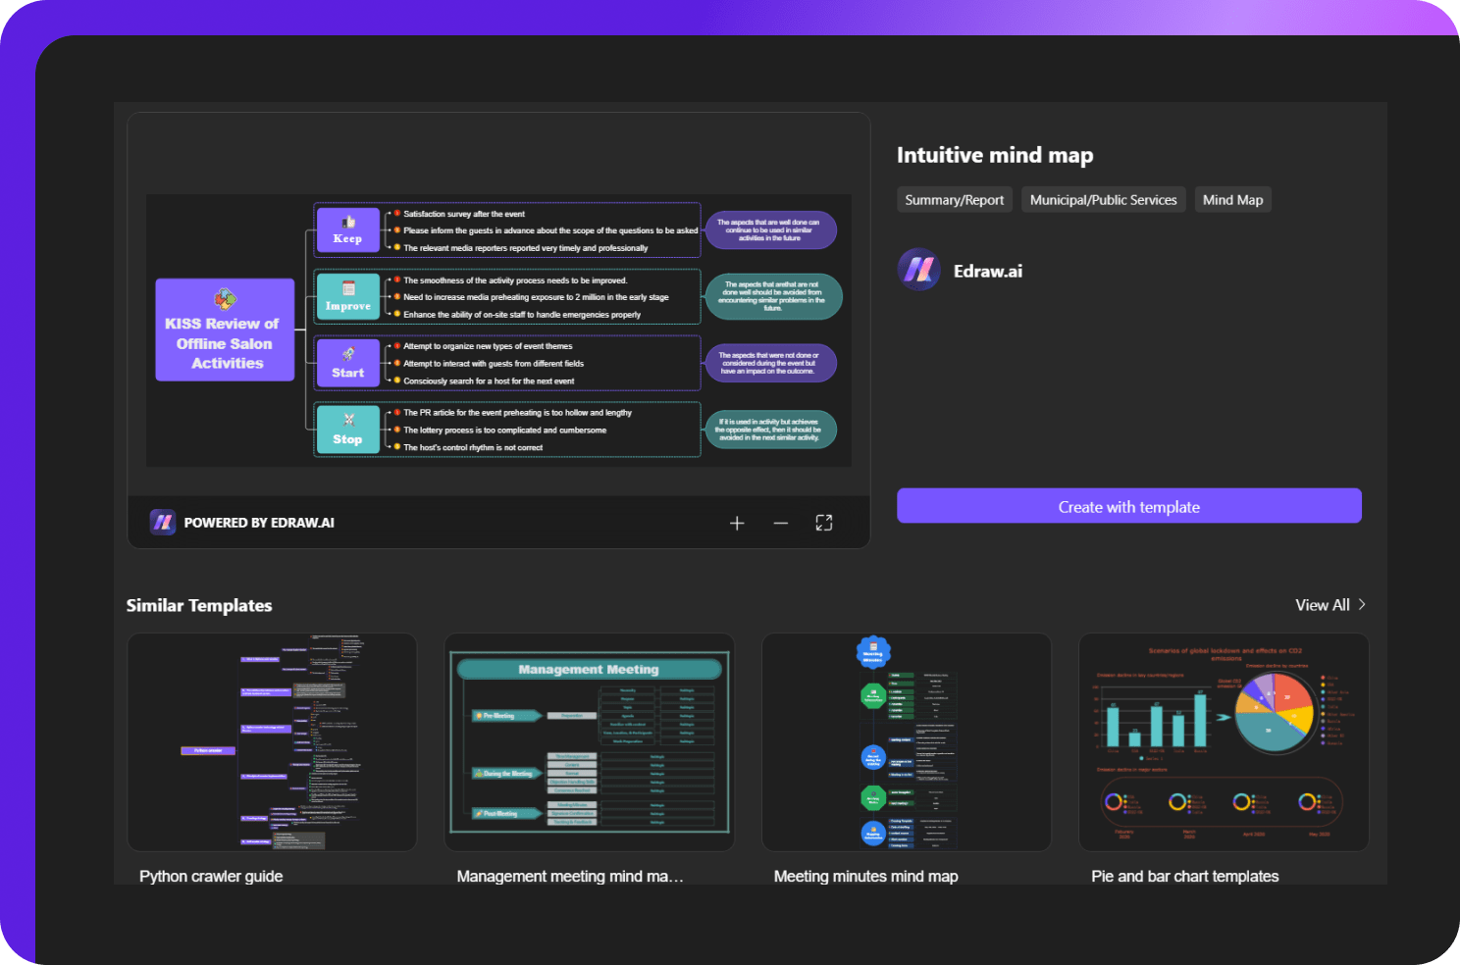Click the Consciously search for a host item
The height and width of the screenshot is (965, 1460).
click(489, 381)
